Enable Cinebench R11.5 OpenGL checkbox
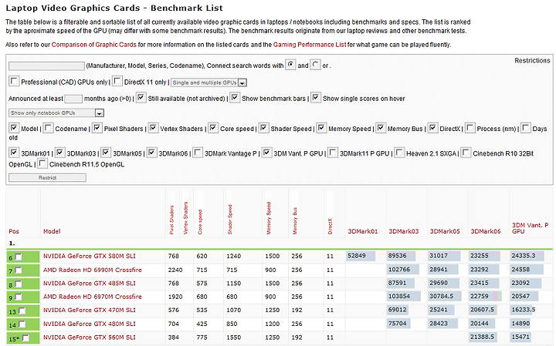The height and width of the screenshot is (346, 556). 42,163
